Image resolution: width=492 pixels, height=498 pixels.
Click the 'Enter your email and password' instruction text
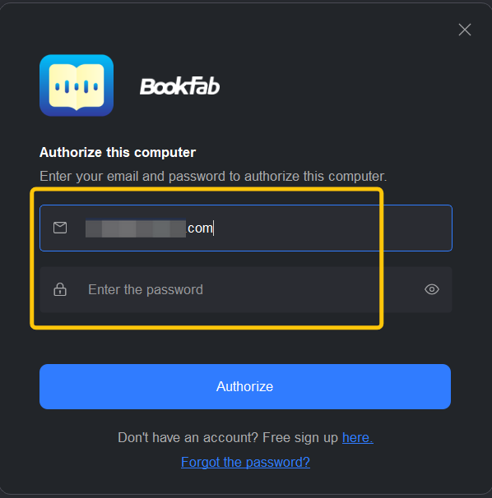click(213, 176)
